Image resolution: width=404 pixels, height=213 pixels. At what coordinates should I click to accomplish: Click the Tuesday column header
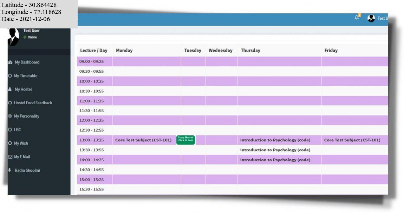(x=193, y=51)
